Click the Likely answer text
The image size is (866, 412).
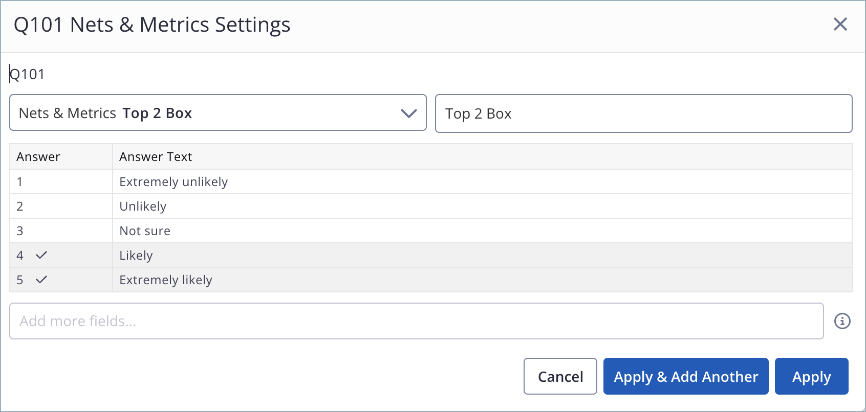[x=136, y=256]
